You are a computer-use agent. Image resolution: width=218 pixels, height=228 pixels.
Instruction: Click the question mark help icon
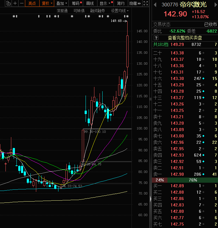156,38
